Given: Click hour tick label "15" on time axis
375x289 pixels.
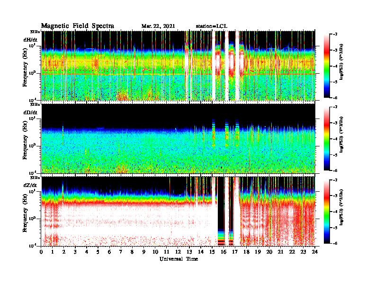Looking at the screenshot, I should pyautogui.click(x=212, y=252).
